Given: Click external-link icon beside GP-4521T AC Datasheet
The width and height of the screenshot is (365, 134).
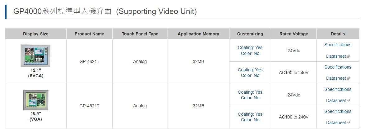Looking at the screenshot, I should pos(348,123).
